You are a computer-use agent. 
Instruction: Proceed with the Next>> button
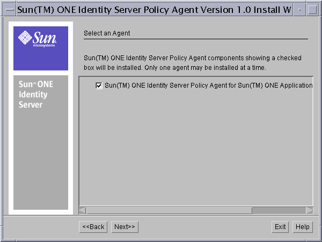pyautogui.click(x=125, y=227)
